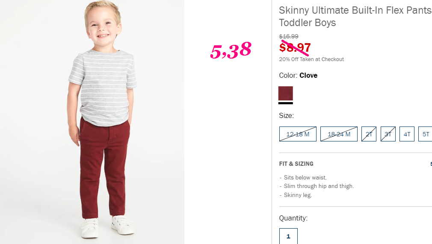Pick the crossed-out 3T size option
Image resolution: width=432 pixels, height=244 pixels.
click(388, 134)
